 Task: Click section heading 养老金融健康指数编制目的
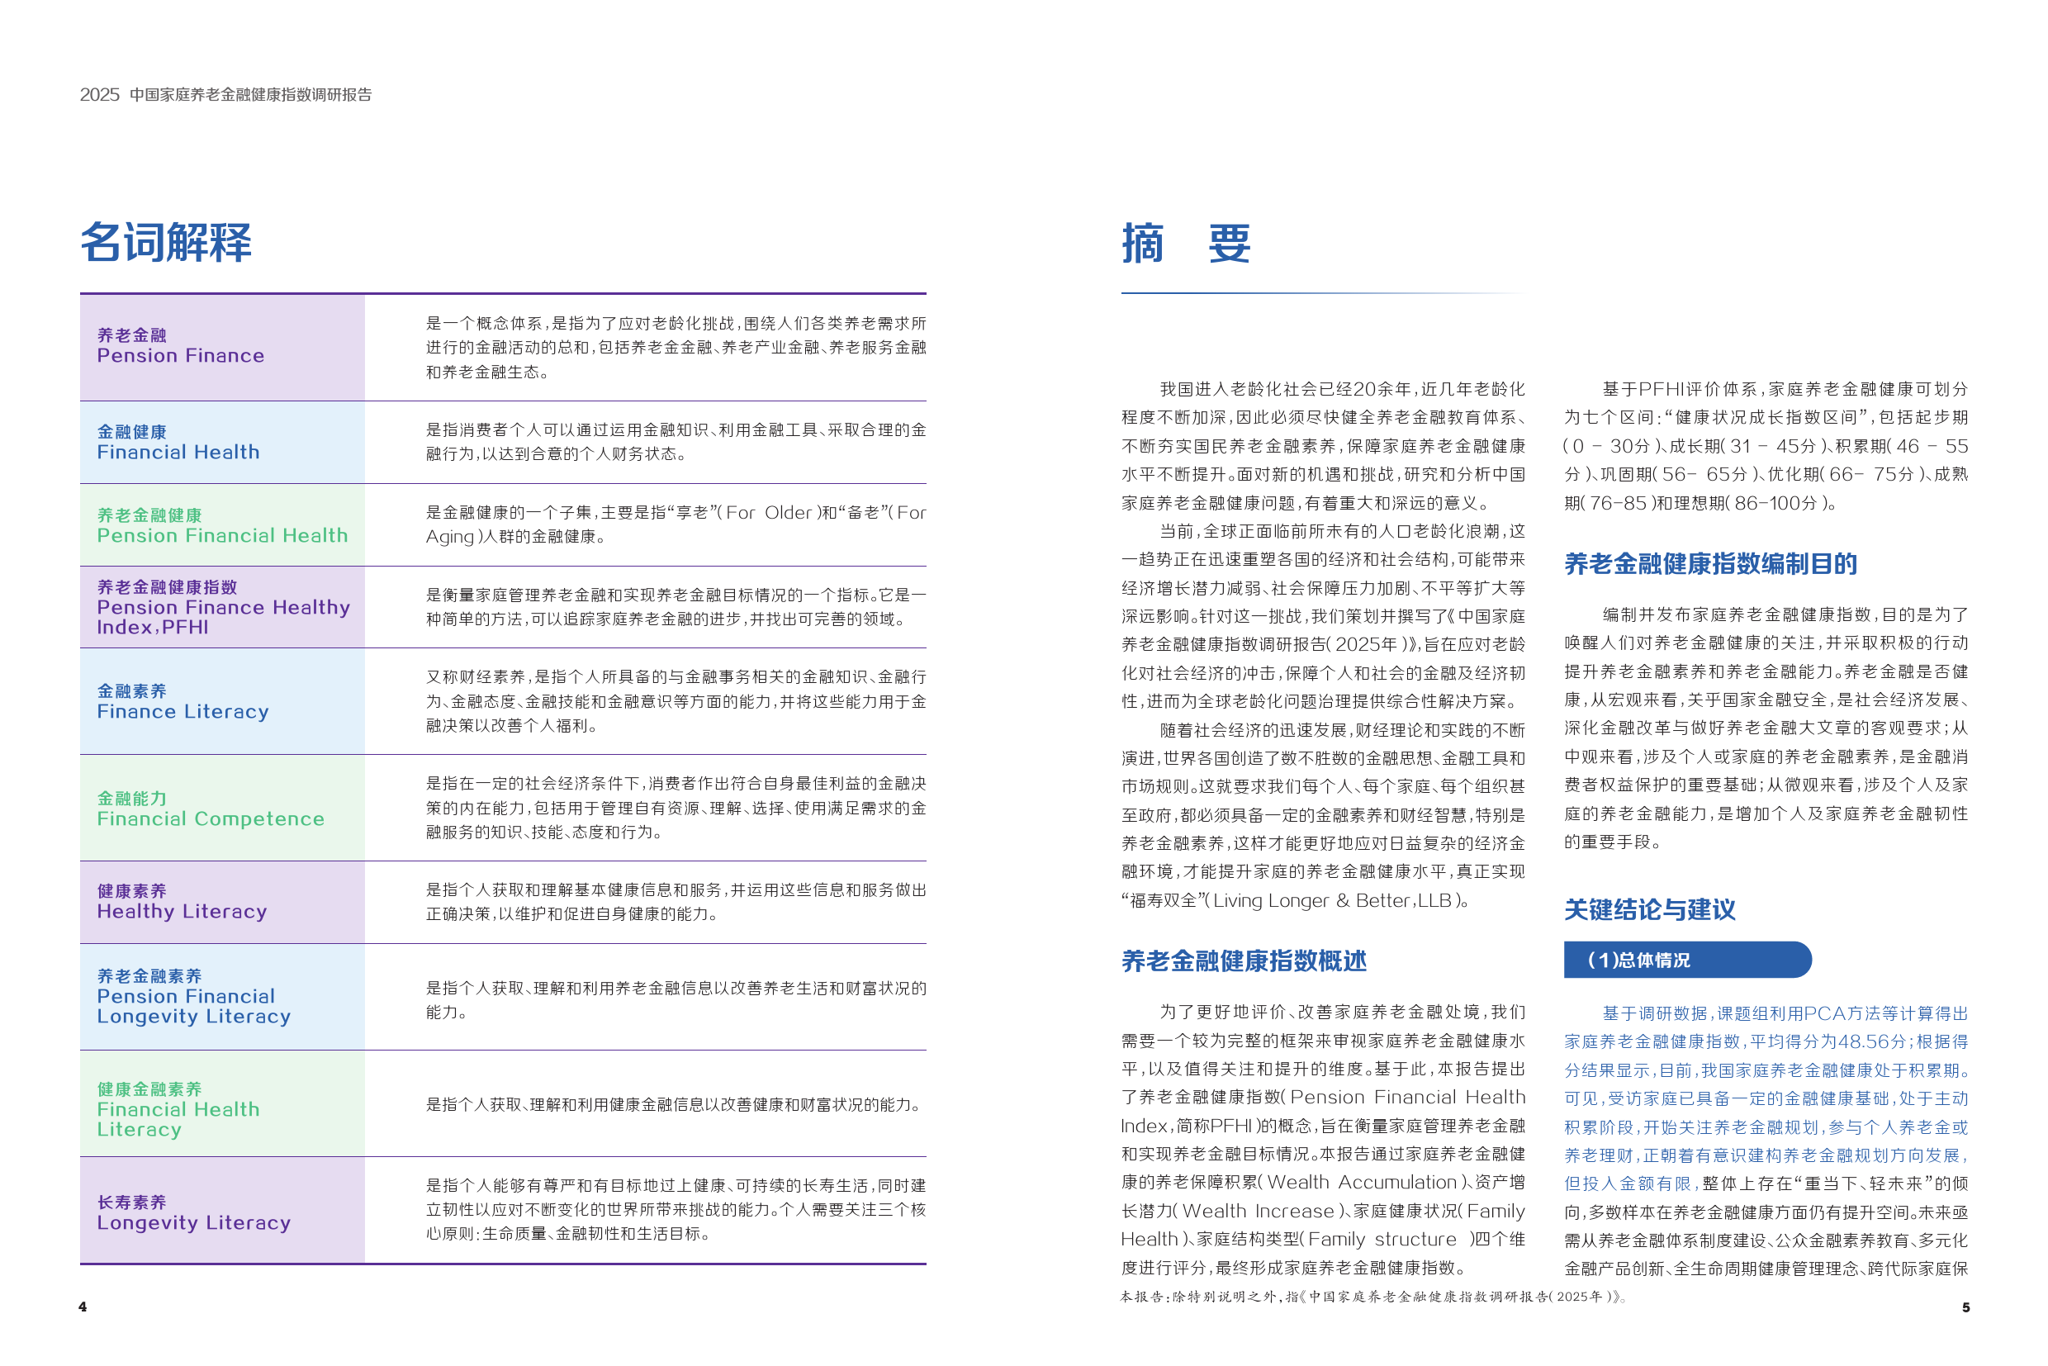(x=1711, y=563)
